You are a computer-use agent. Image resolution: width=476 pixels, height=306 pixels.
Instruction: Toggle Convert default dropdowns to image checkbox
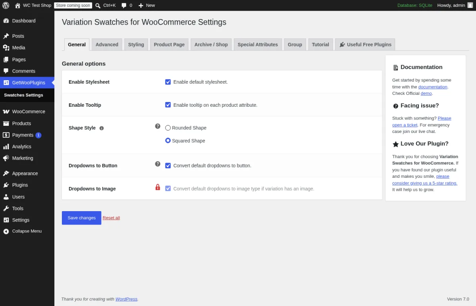click(x=168, y=189)
